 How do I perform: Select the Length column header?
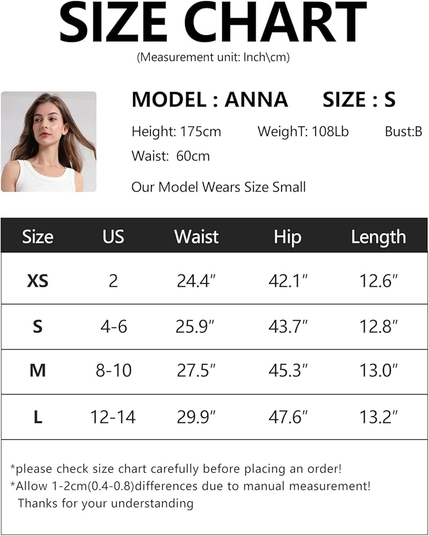[378, 237]
